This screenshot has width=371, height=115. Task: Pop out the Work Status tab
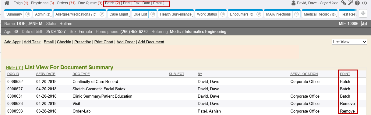(223, 14)
